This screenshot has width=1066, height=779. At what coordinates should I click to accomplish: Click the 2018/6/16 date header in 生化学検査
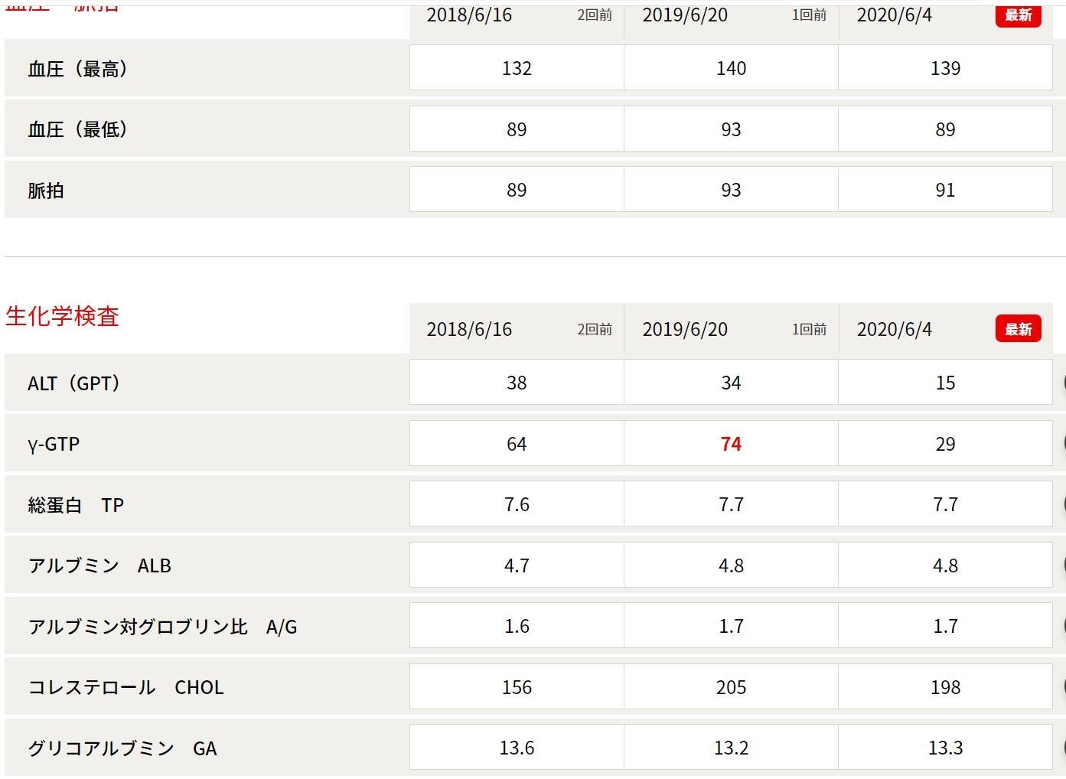click(x=469, y=329)
